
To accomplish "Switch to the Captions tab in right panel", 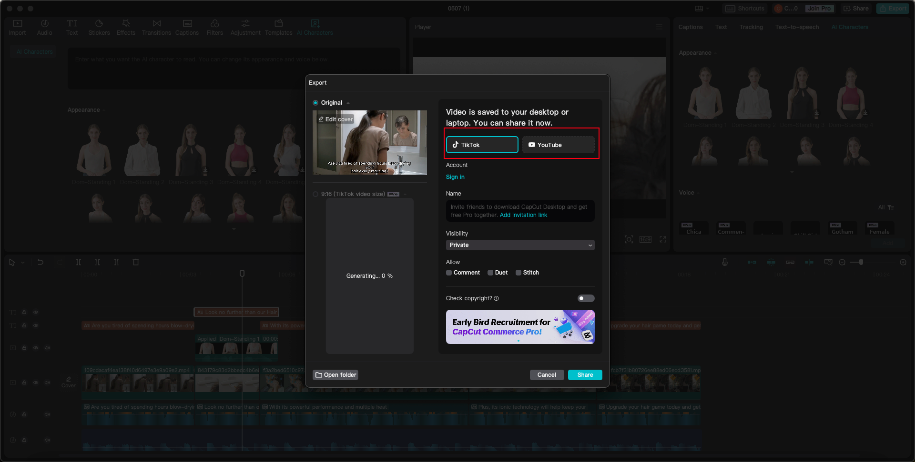I will [x=691, y=27].
